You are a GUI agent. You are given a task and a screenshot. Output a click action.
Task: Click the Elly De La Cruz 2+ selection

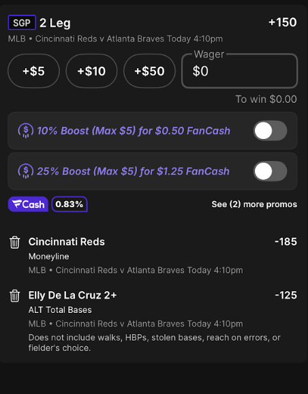click(x=73, y=295)
